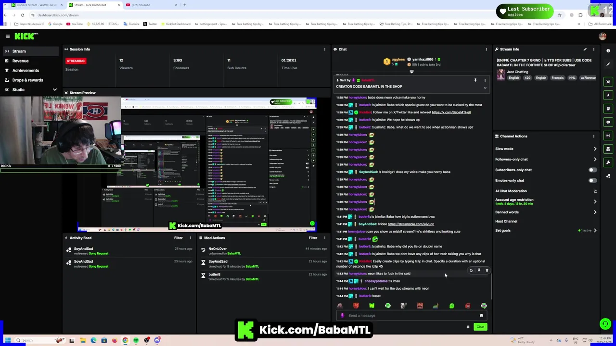The width and height of the screenshot is (616, 346).
Task: Expand Banned words settings
Action: [x=595, y=212]
